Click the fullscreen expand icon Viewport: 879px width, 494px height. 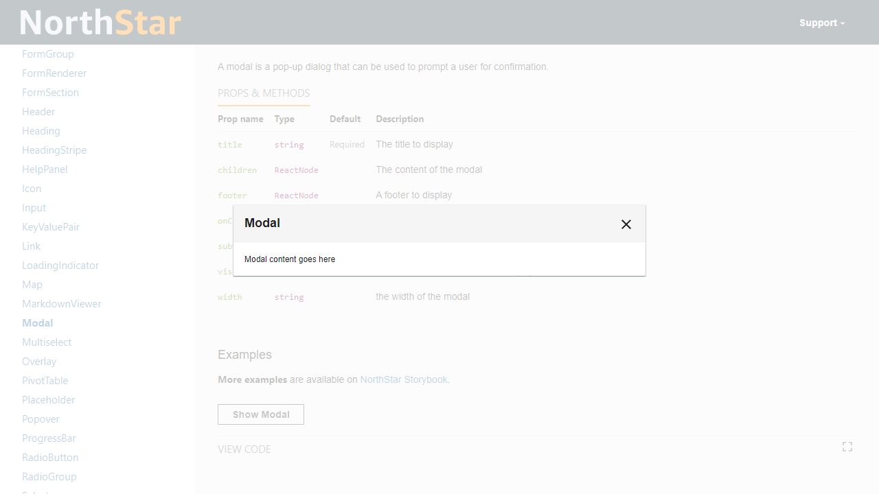pyautogui.click(x=847, y=447)
